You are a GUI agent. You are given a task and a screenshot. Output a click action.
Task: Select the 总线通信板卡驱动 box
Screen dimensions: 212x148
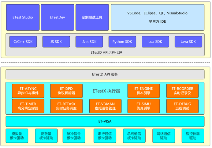(x=134, y=136)
